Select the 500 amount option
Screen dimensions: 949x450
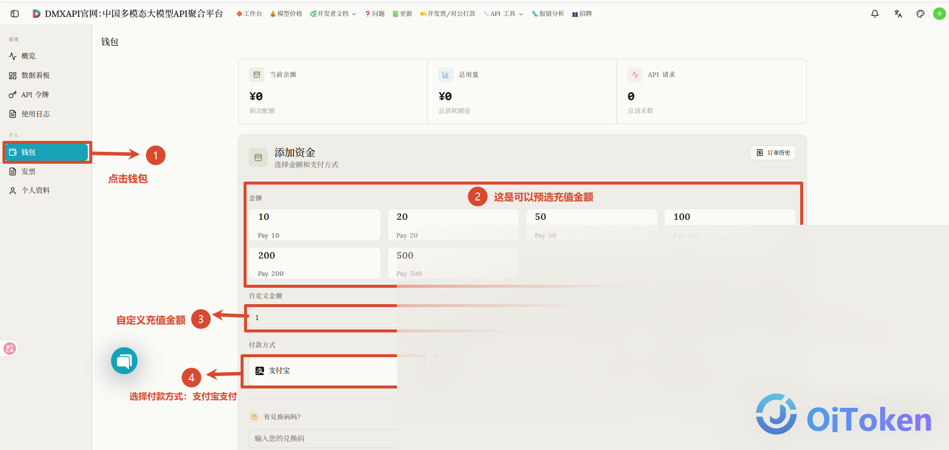click(453, 263)
